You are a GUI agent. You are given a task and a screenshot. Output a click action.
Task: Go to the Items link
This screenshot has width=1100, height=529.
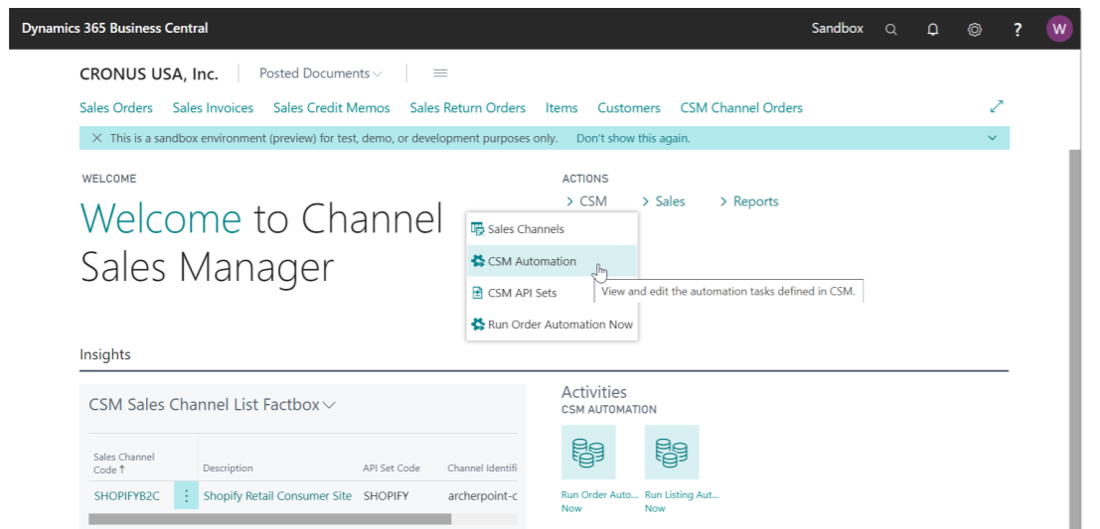click(561, 108)
